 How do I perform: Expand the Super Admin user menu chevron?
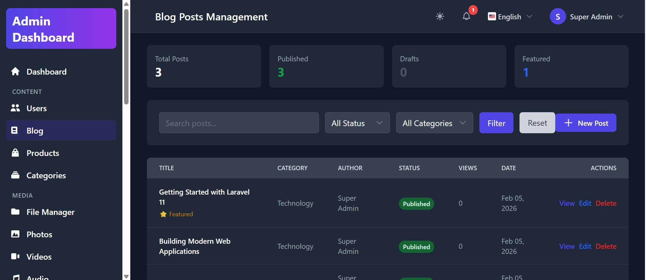tap(620, 17)
